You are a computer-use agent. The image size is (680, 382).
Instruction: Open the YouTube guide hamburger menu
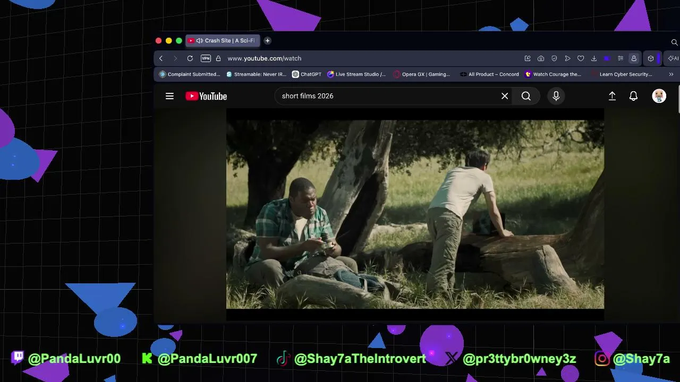coord(169,96)
